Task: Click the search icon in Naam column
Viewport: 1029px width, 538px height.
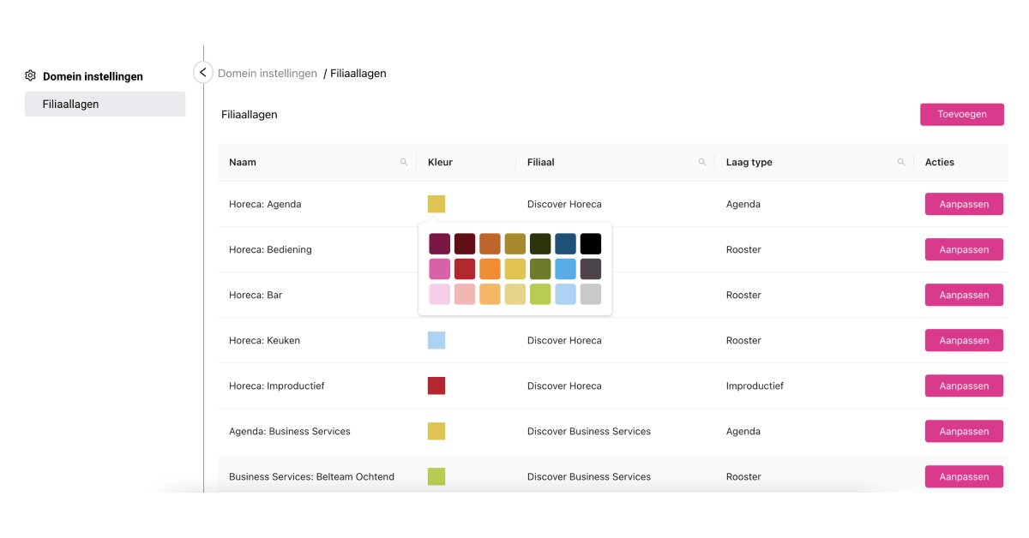Action: tap(404, 162)
